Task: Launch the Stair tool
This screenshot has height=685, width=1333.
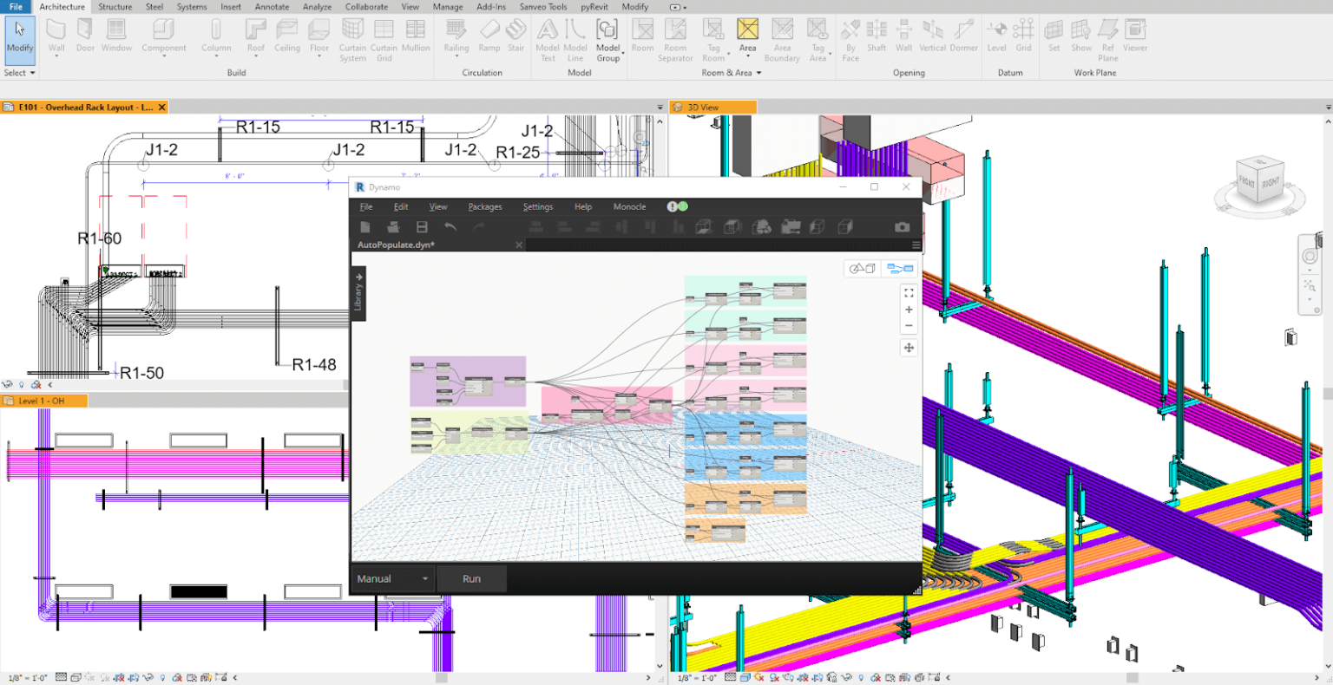Action: 516,35
